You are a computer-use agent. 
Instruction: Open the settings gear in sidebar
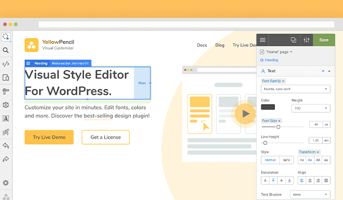click(6, 183)
